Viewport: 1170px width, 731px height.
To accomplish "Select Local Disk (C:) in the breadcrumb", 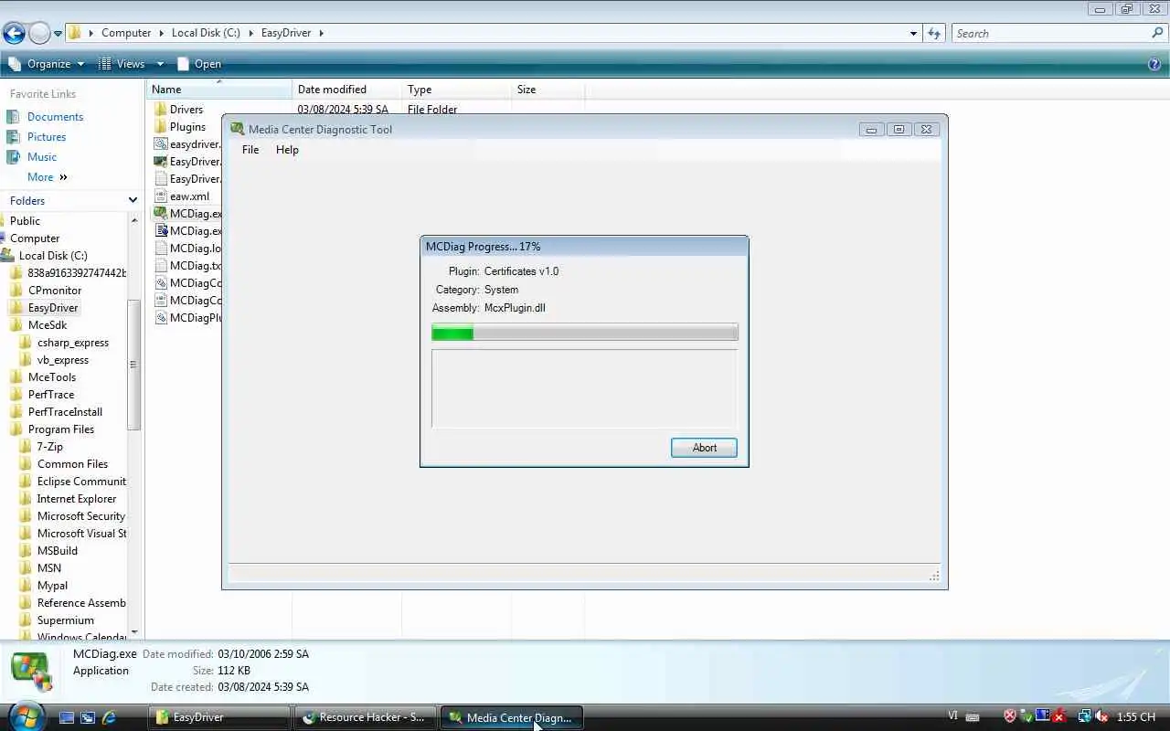I will (206, 33).
